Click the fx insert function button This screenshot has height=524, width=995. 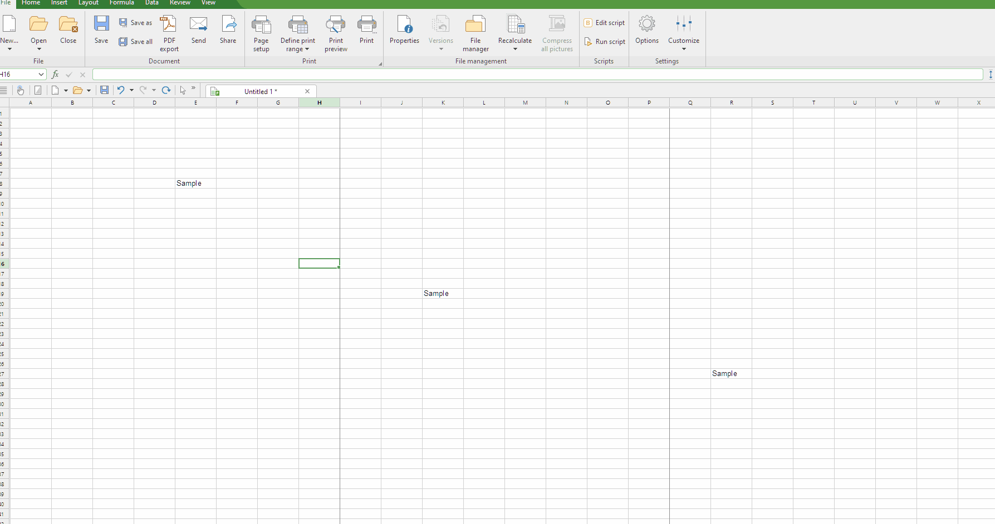point(55,75)
